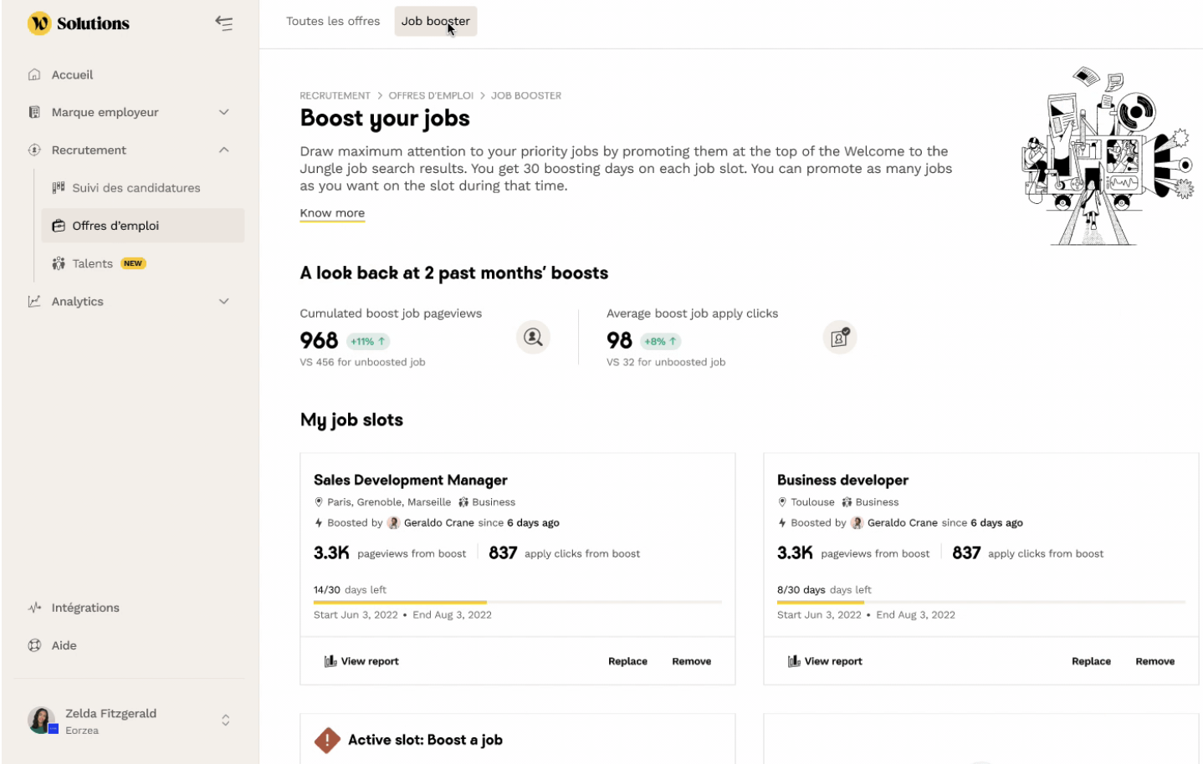1203x764 pixels.
Task: Switch to Toutes les offres tab
Action: (x=333, y=21)
